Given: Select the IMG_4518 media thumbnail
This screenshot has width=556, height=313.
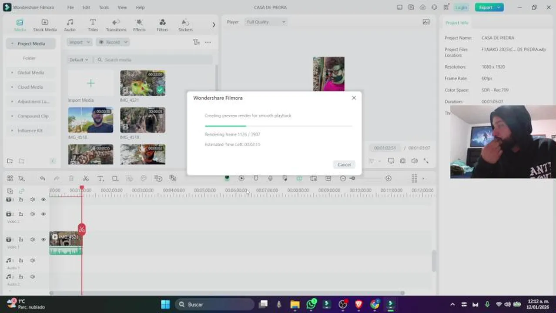Looking at the screenshot, I should pos(90,120).
